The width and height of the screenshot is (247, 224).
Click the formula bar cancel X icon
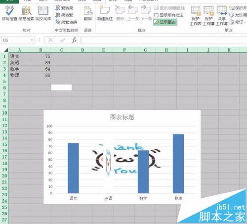(x=50, y=40)
